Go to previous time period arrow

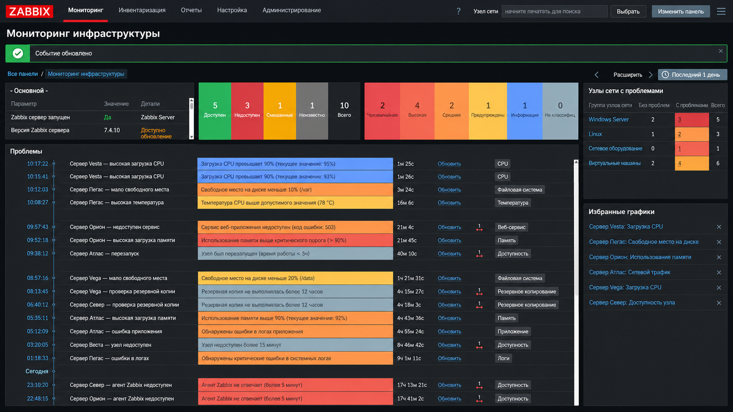(x=596, y=75)
